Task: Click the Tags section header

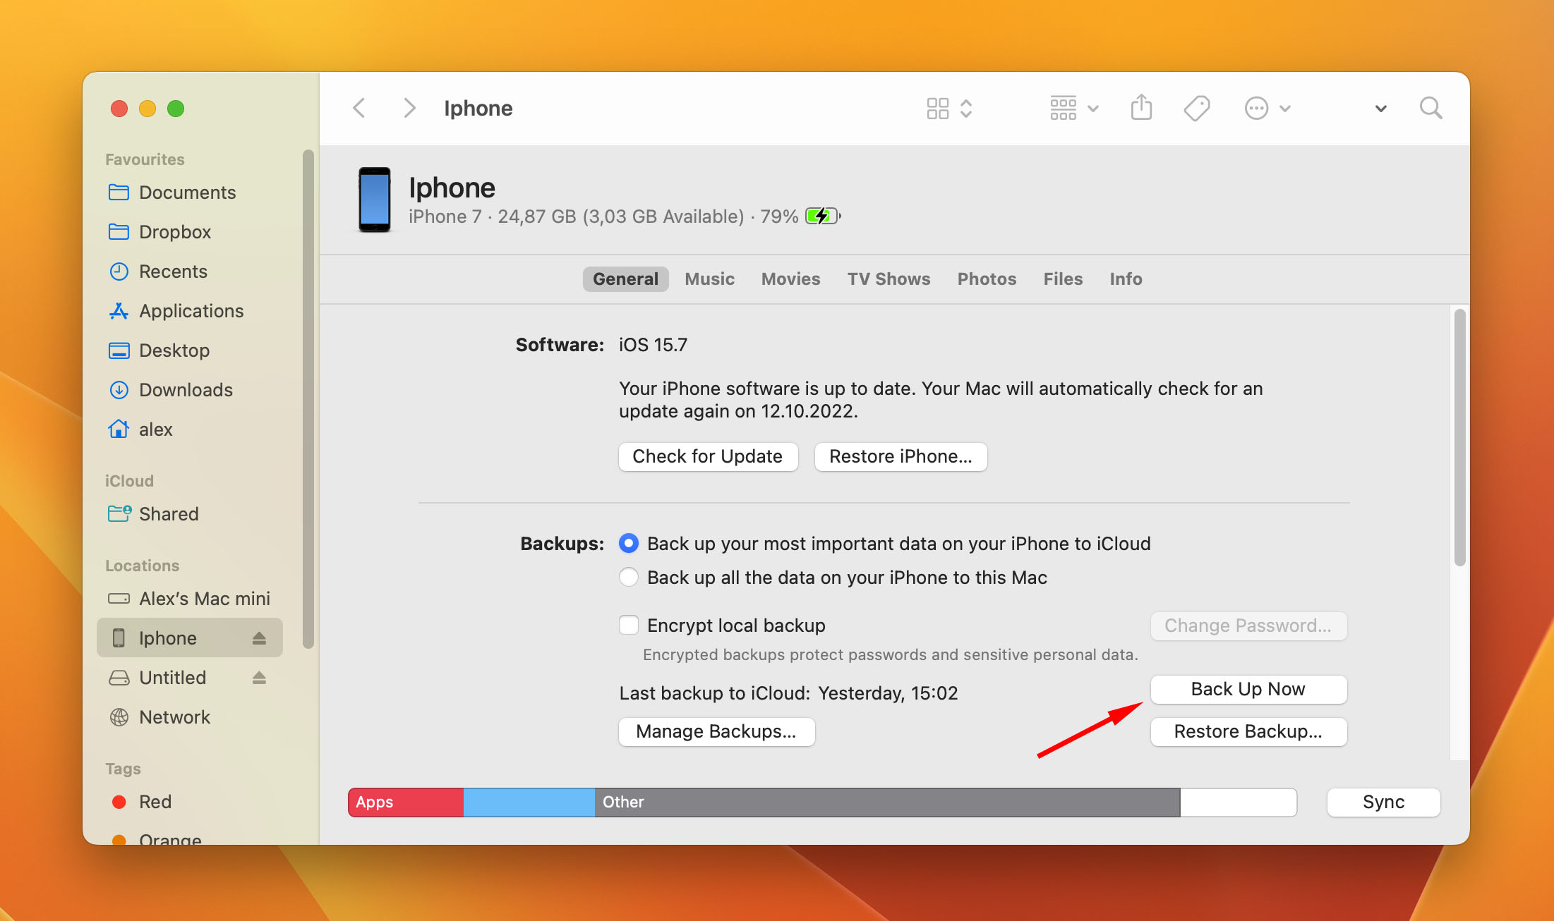Action: coord(123,769)
